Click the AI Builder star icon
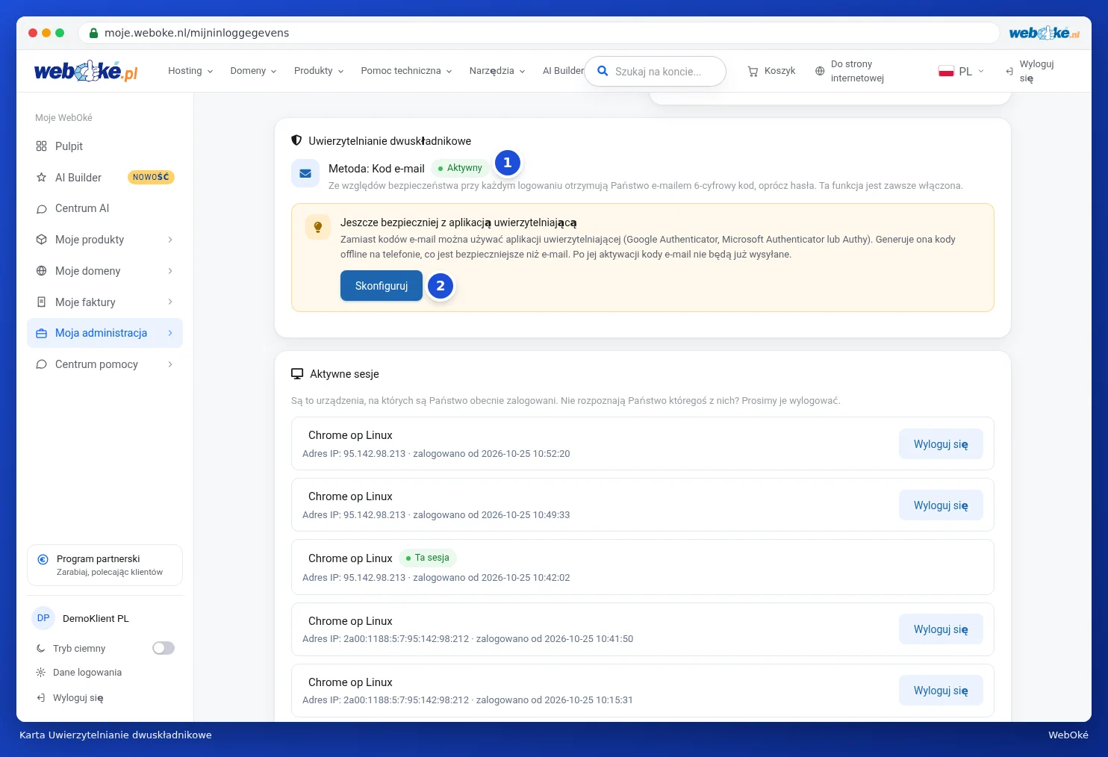Viewport: 1108px width, 757px height. point(41,178)
